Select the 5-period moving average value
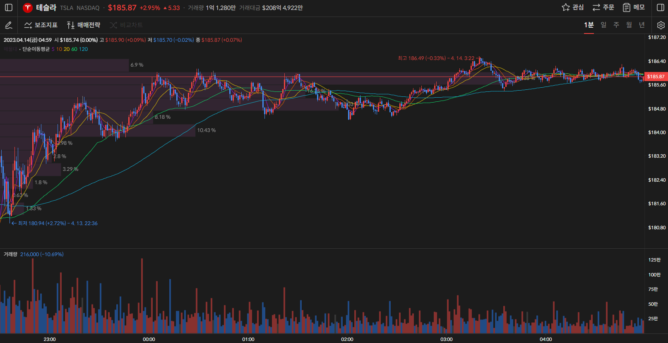 (53, 49)
